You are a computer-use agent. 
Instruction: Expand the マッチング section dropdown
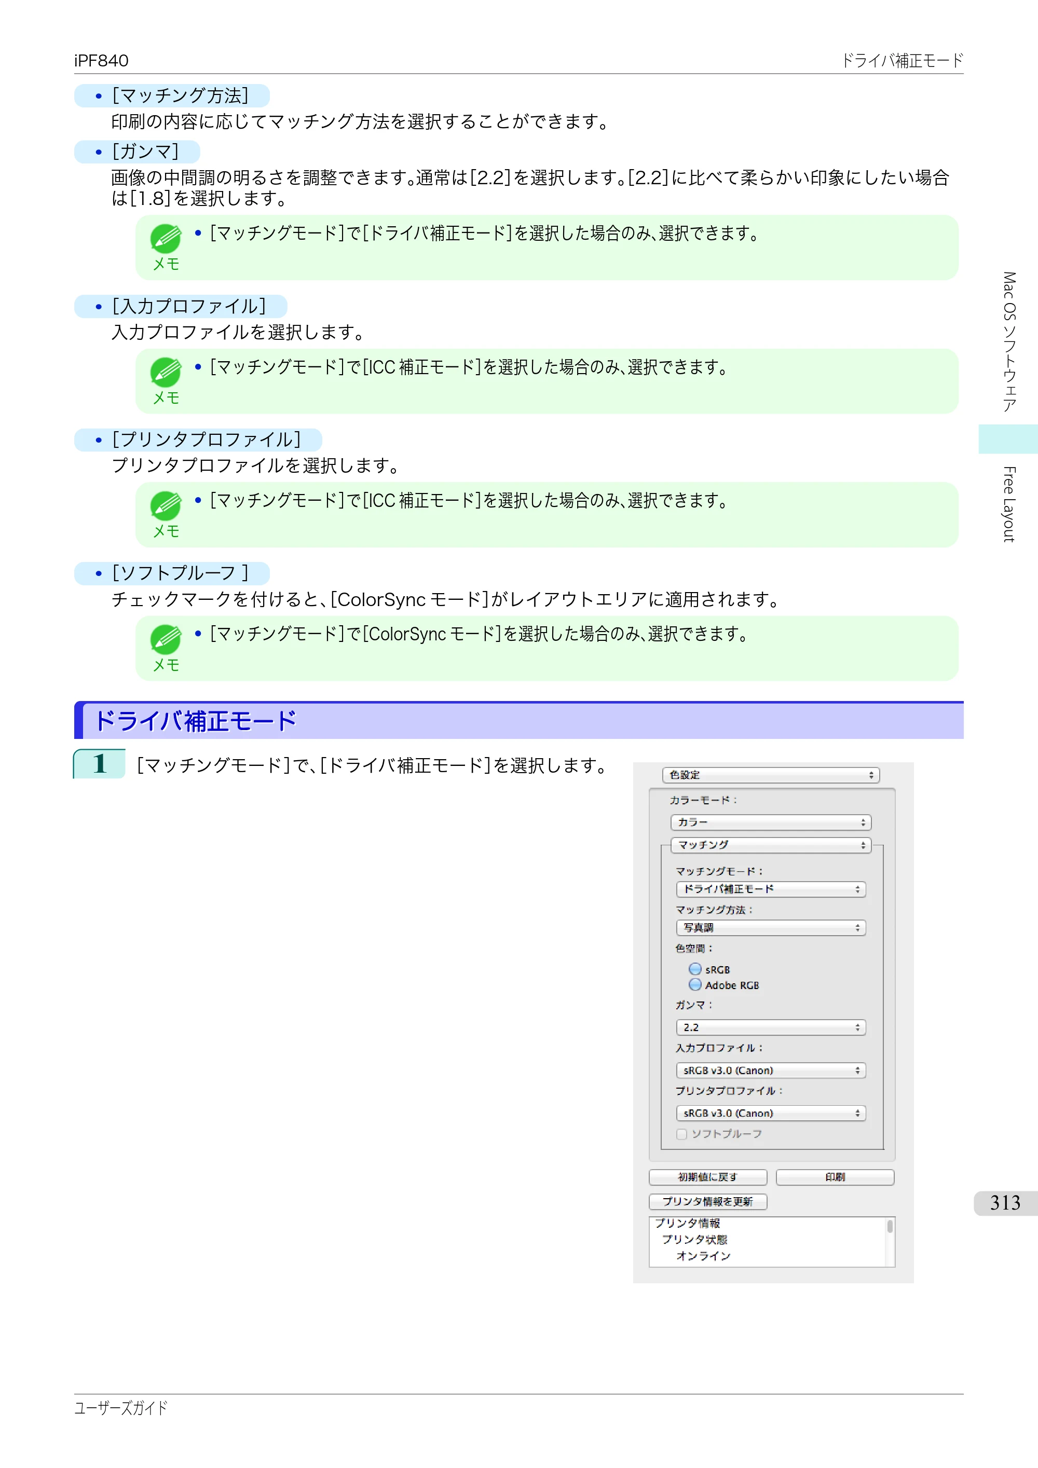771,845
